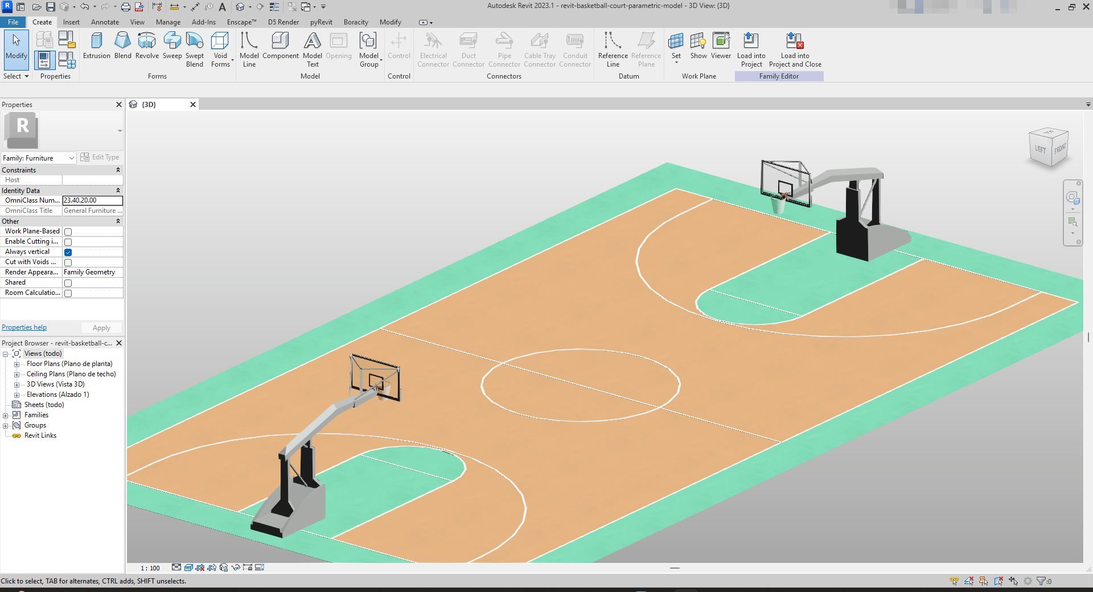The image size is (1093, 592).
Task: Save the file from quick access toolbar
Action: tap(50, 7)
